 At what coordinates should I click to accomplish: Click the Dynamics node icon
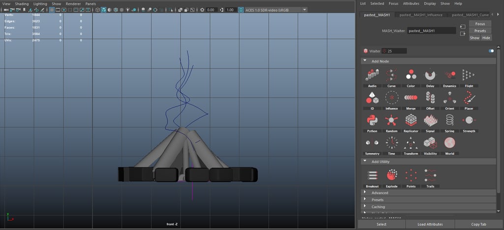point(450,75)
